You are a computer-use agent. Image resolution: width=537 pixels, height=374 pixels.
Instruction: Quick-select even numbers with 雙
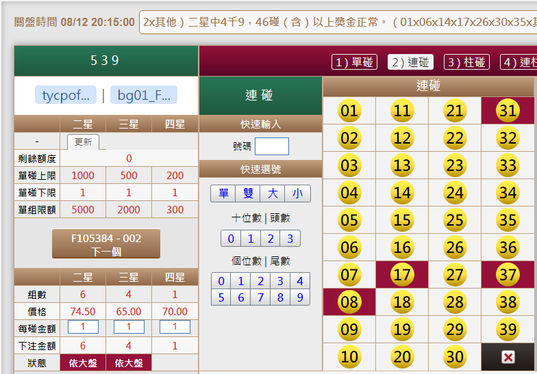(x=248, y=193)
